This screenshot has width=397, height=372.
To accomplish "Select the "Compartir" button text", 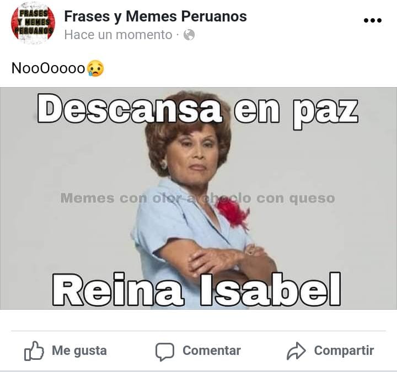I will 344,351.
